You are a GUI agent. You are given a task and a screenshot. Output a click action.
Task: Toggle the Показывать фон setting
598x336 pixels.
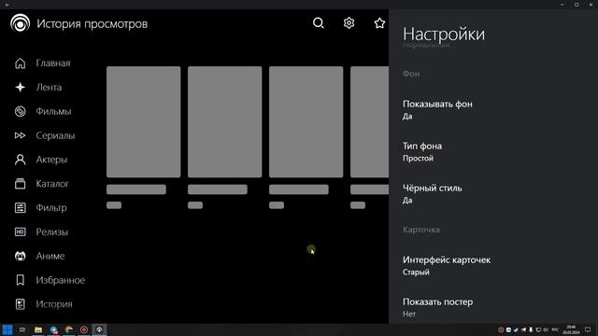493,110
